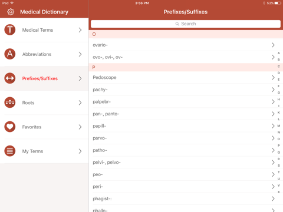Select the Prefixes/Suffixes menu item
This screenshot has width=283, height=212.
pyautogui.click(x=44, y=78)
